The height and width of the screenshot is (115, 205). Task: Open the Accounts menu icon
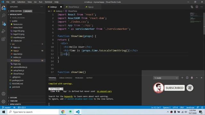pos(4,94)
